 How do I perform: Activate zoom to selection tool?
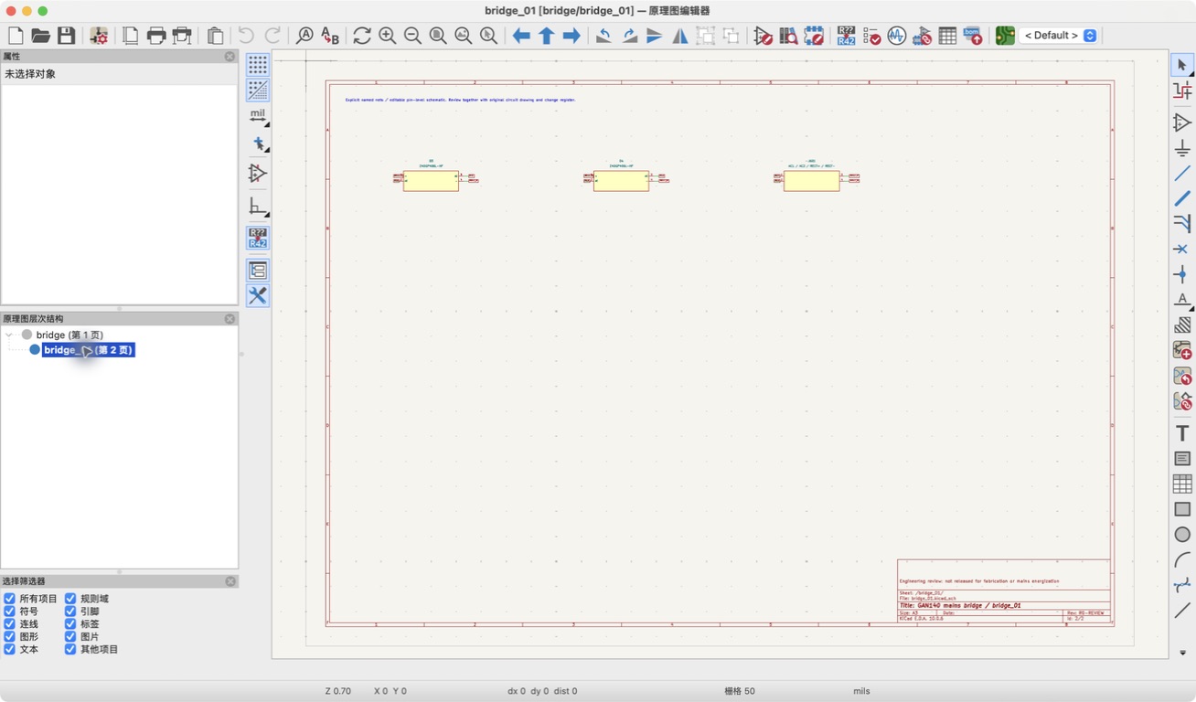pyautogui.click(x=489, y=36)
